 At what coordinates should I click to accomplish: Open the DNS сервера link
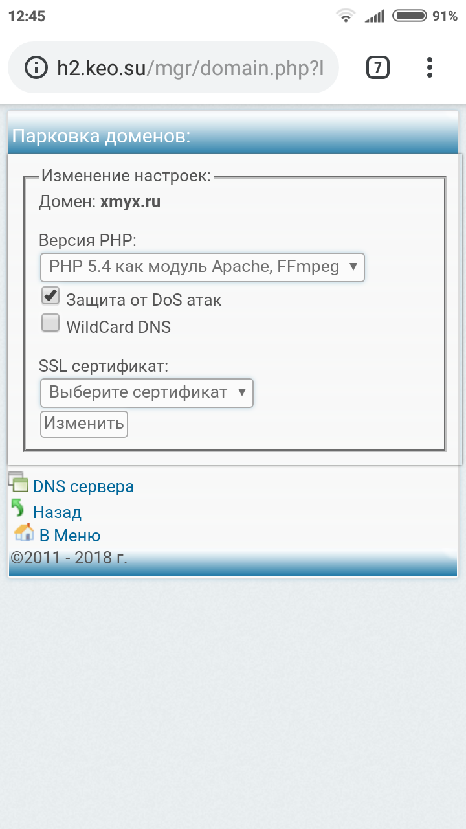83,486
